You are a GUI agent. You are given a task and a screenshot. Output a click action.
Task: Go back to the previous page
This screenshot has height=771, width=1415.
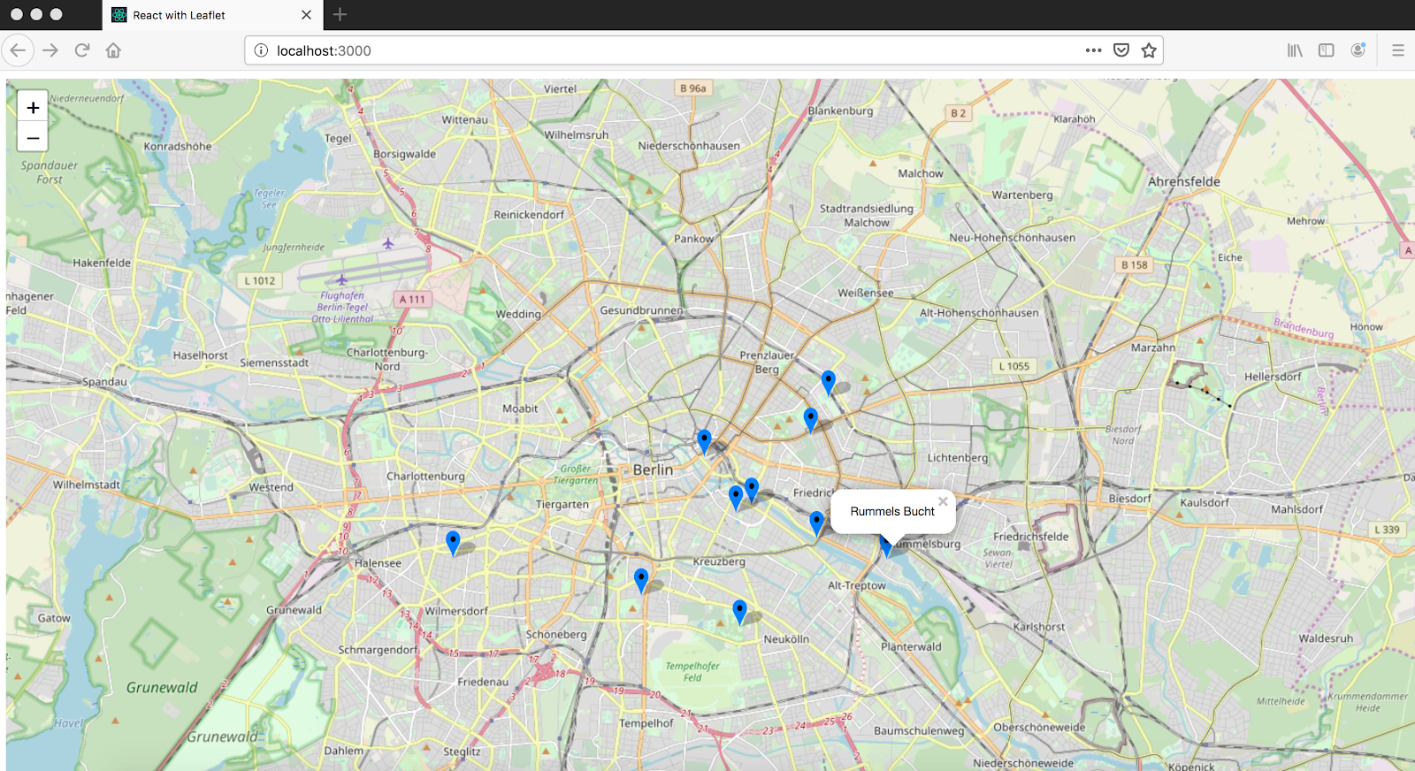coord(19,50)
